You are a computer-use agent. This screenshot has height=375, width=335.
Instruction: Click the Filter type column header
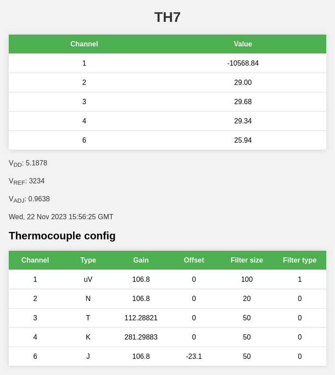tap(300, 260)
